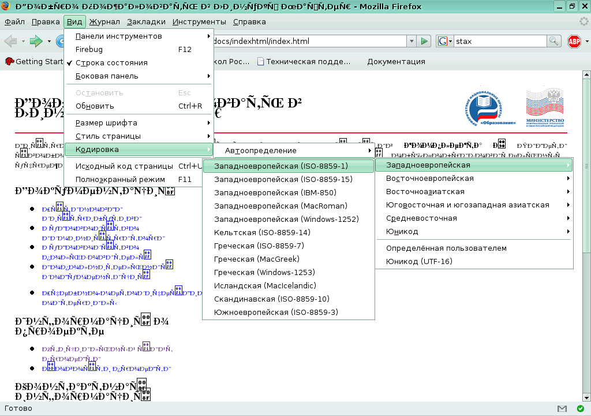The image size is (591, 416).
Task: Click the Google search engine icon
Action: click(444, 41)
